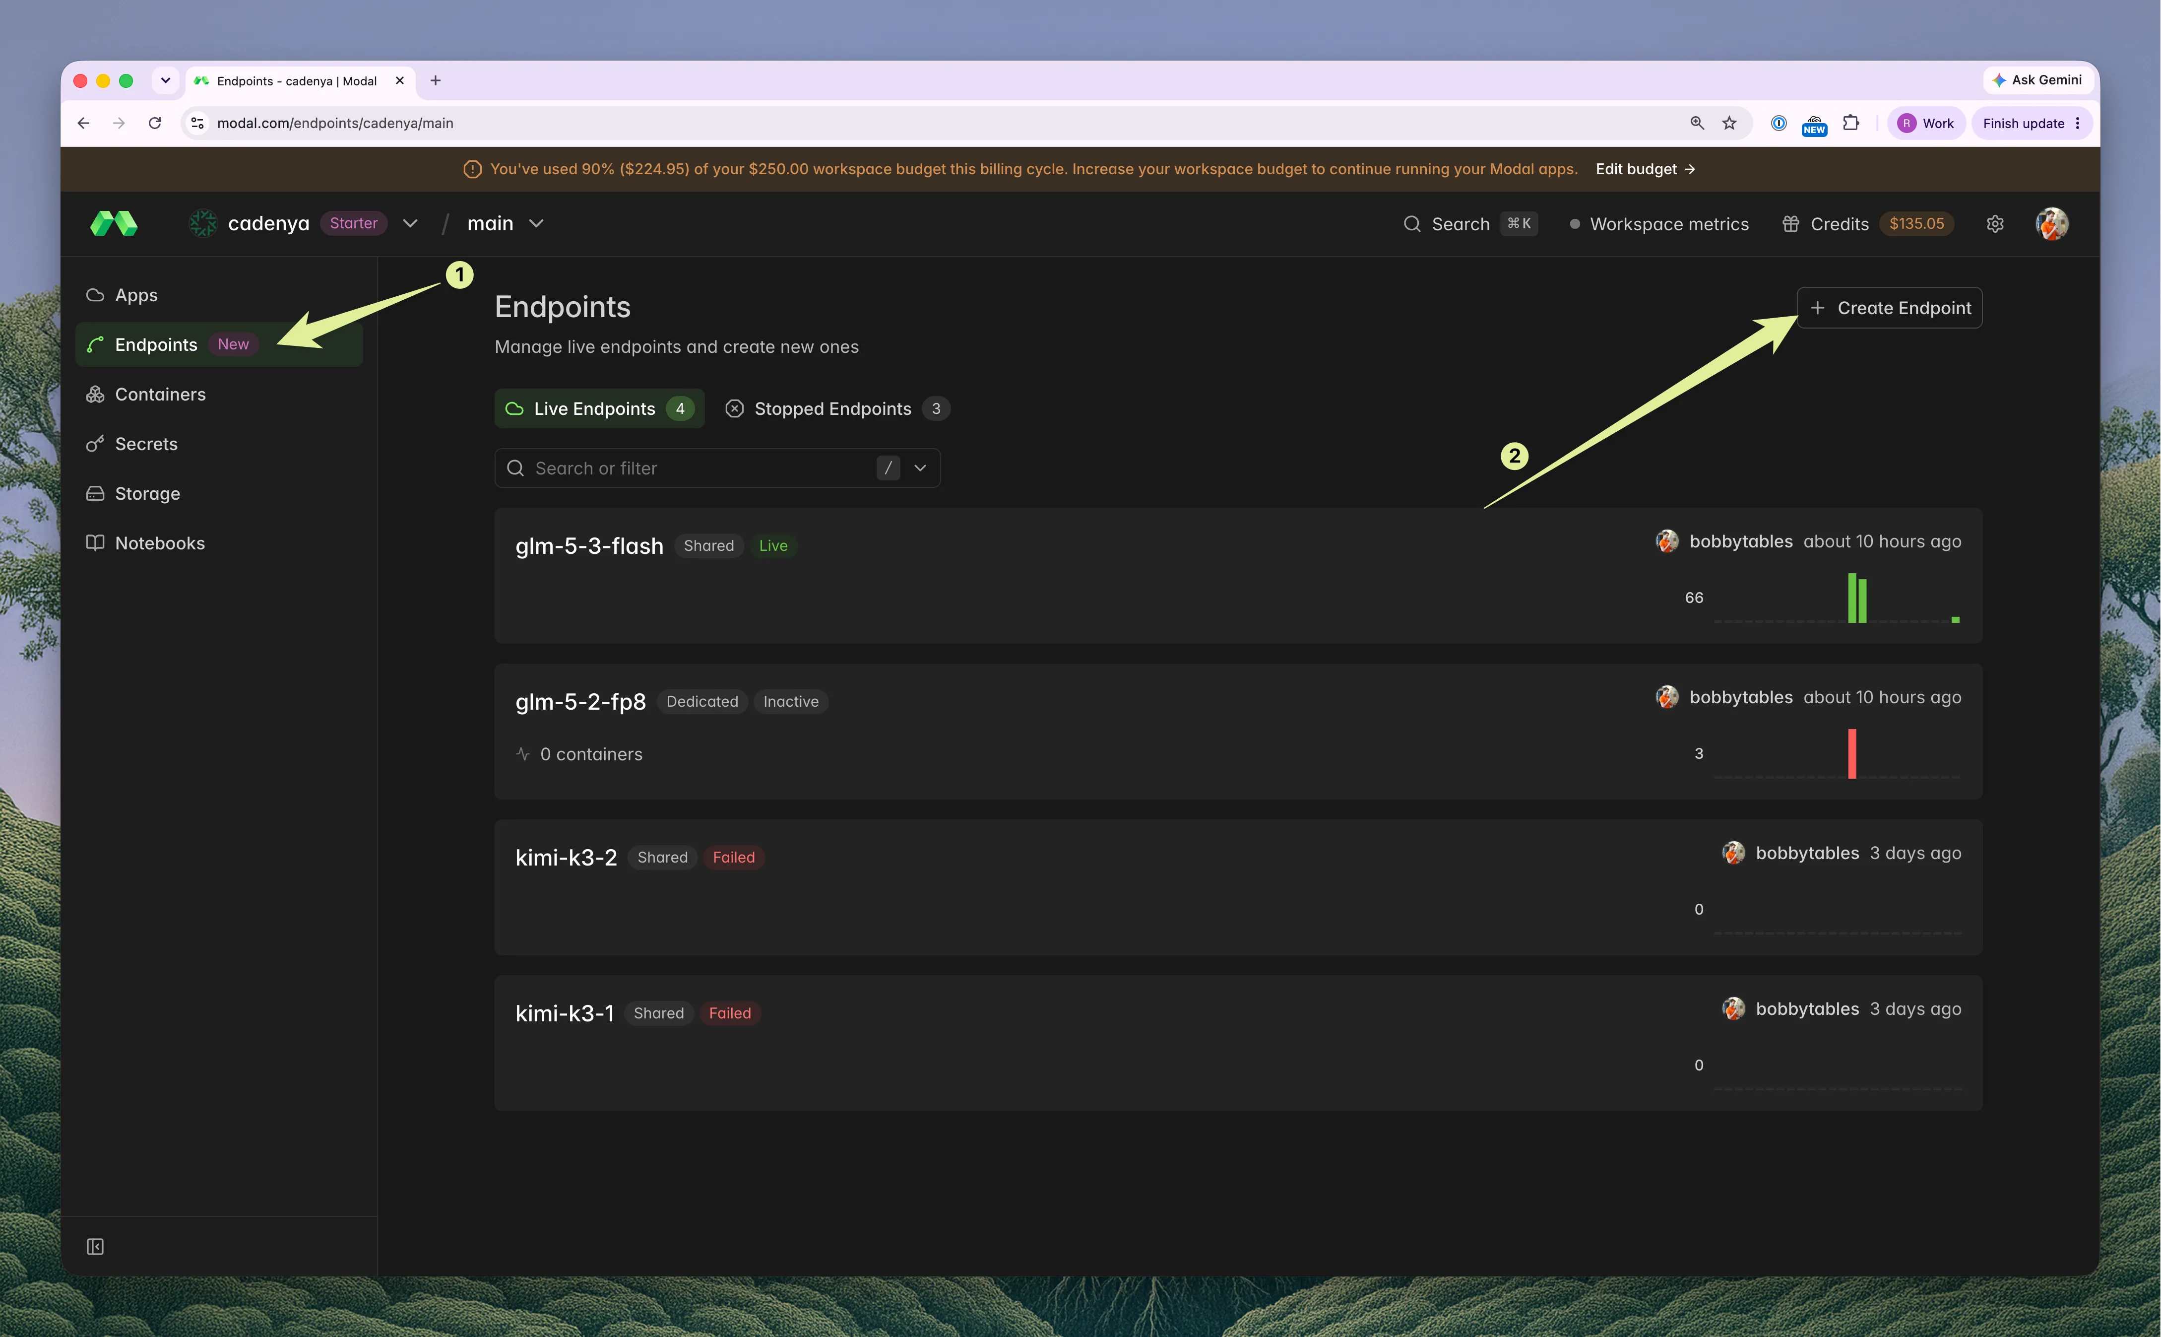2161x1337 pixels.
Task: Click the Dedicated badge on glm-5-2-fp8
Action: 702,701
